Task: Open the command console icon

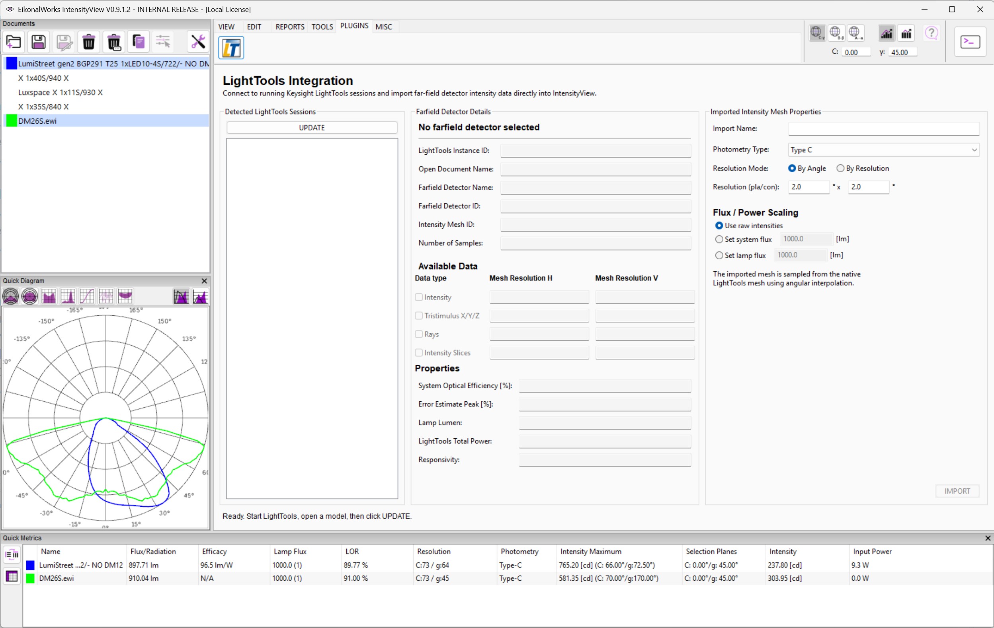Action: [970, 42]
